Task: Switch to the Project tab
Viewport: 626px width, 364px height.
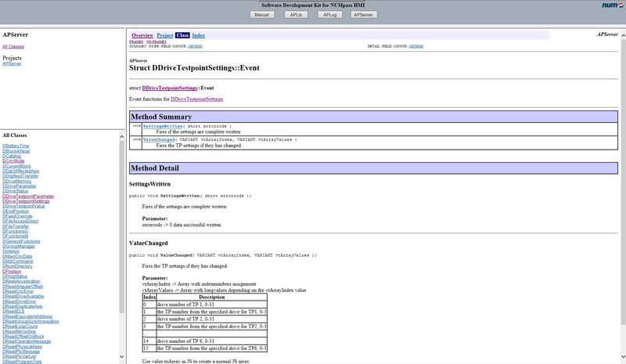Action: point(164,35)
